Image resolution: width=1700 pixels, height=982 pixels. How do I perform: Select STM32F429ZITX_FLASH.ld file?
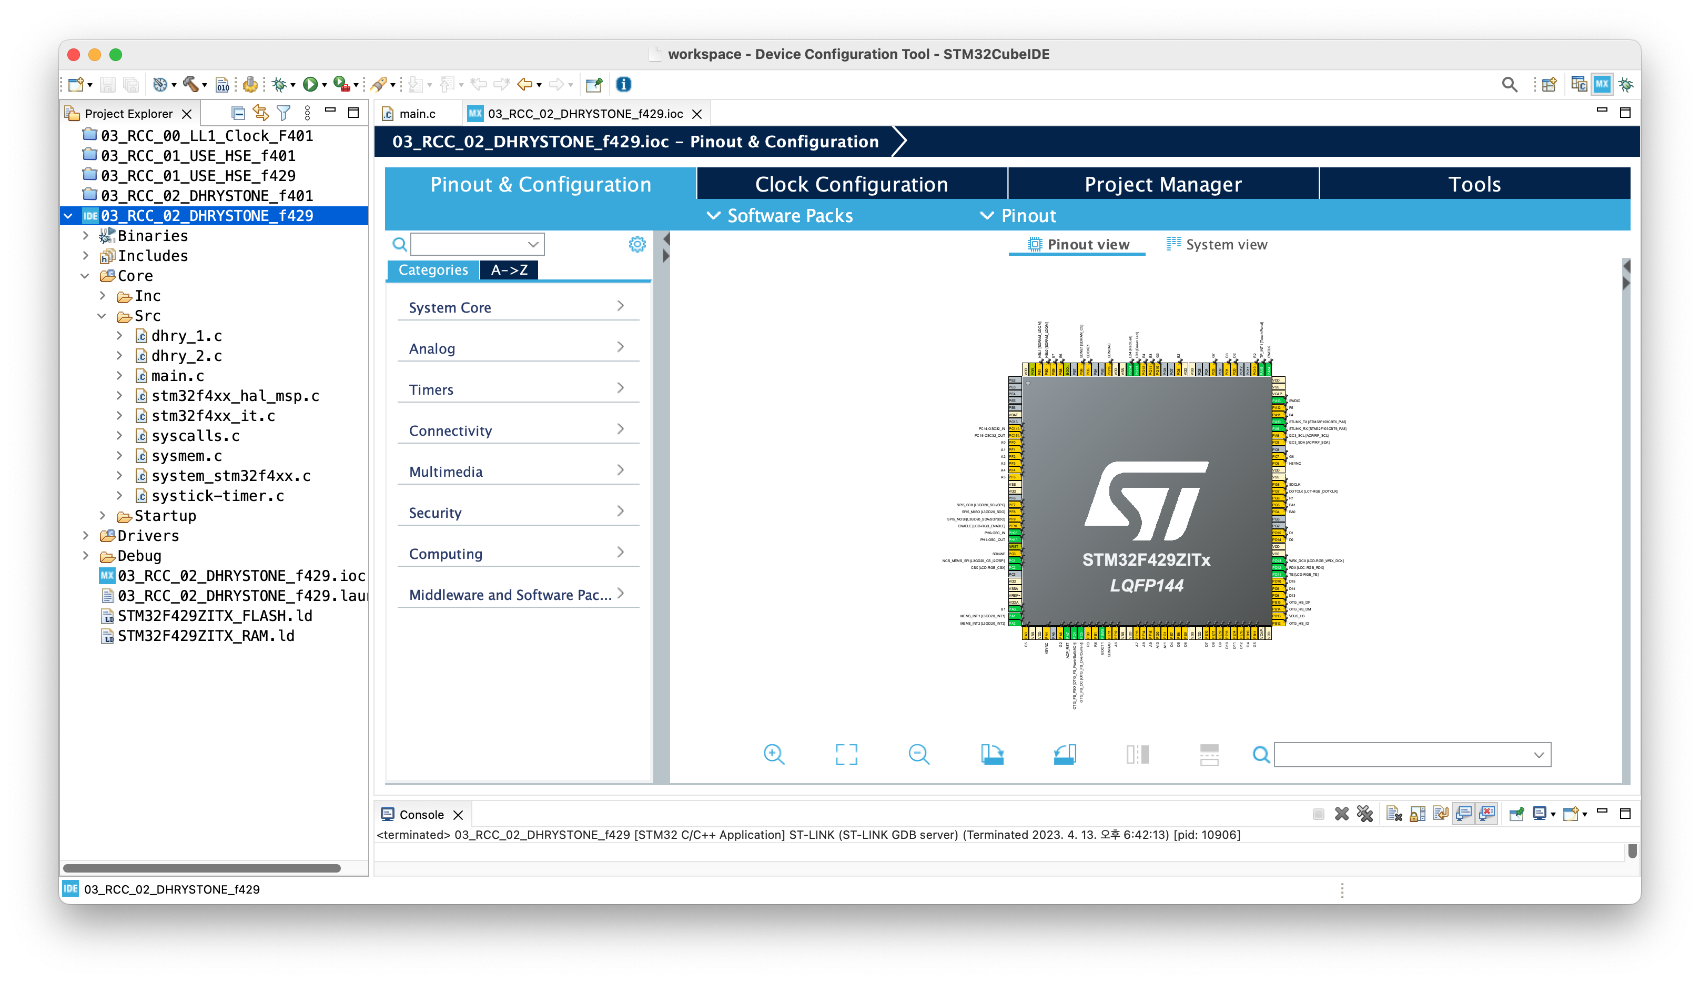(x=215, y=616)
